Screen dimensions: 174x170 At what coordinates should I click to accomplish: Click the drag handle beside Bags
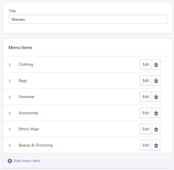pos(10,81)
